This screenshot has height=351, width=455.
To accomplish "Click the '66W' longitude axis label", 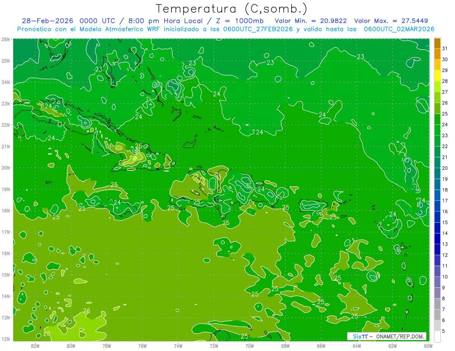I will (321, 346).
